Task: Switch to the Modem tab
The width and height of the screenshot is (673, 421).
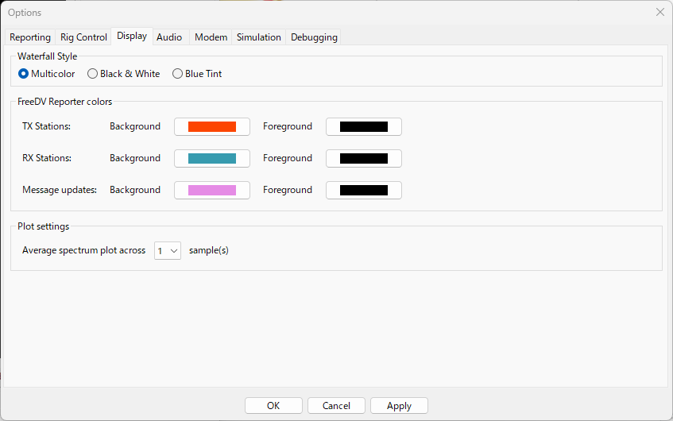Action: point(211,37)
